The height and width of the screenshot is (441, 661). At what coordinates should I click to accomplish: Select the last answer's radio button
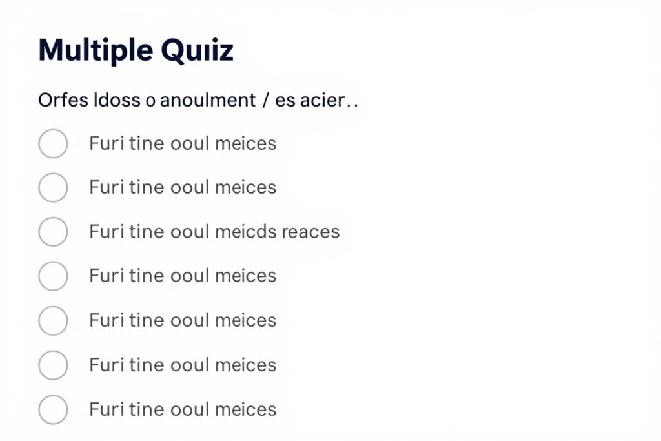click(53, 409)
